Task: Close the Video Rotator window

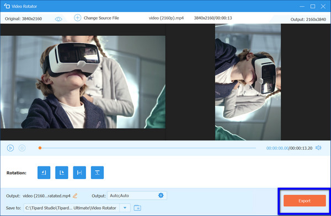Action: 323,6
